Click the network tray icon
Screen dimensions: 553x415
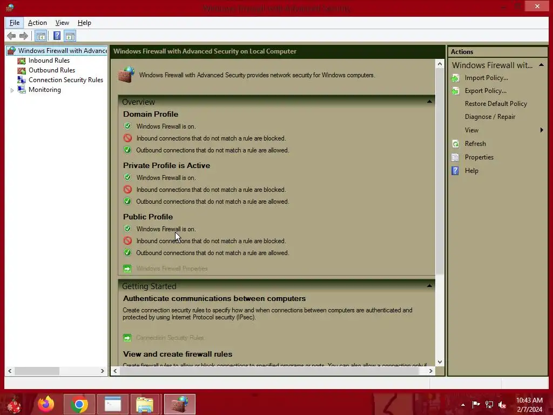pos(489,404)
